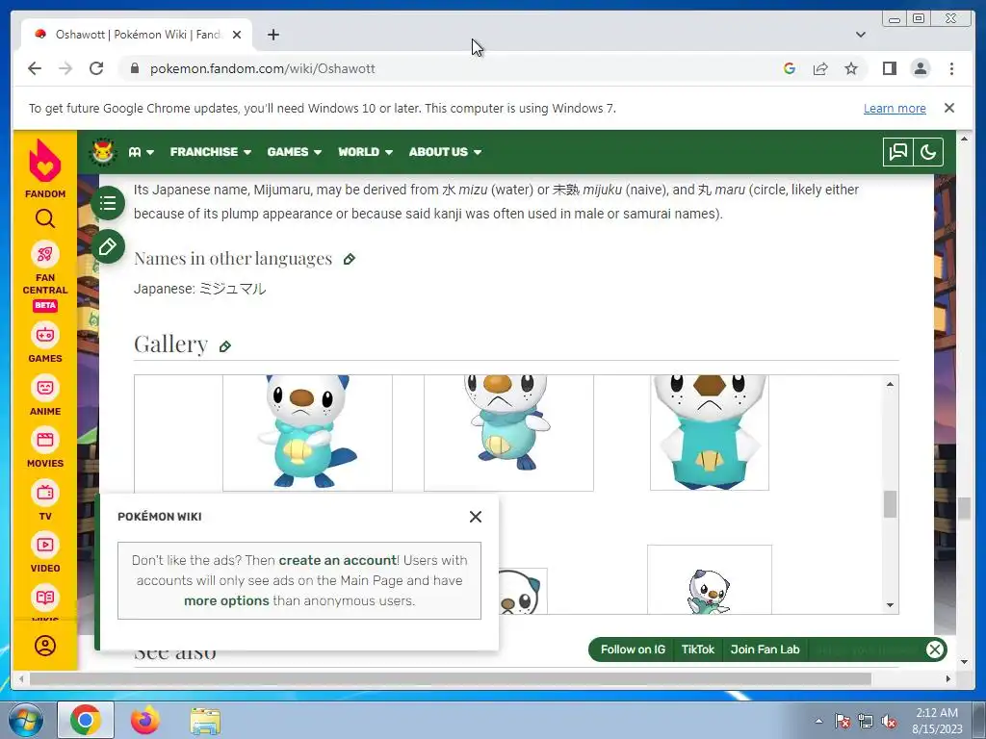Open the Anime sidebar category
Viewport: 986px width, 739px height.
click(44, 395)
